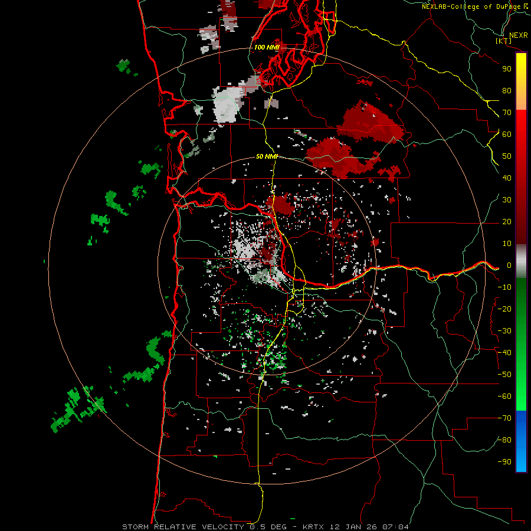Click the 10 value on velocity scale

(x=507, y=244)
